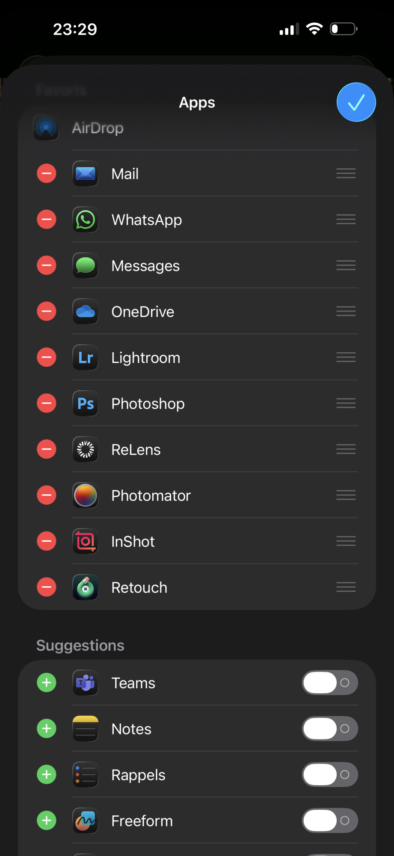Delete Retouch from favorites via minus icon
This screenshot has width=394, height=856.
pyautogui.click(x=47, y=587)
